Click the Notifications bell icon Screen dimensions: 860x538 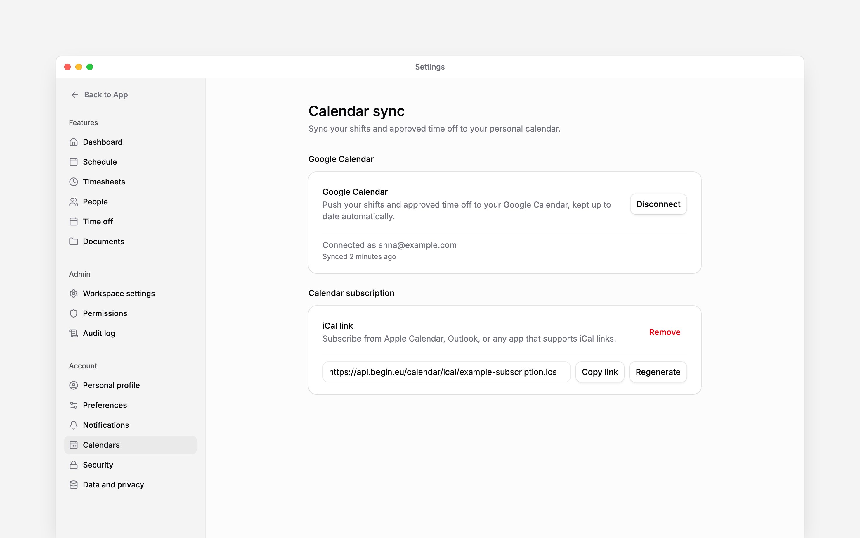click(x=74, y=425)
